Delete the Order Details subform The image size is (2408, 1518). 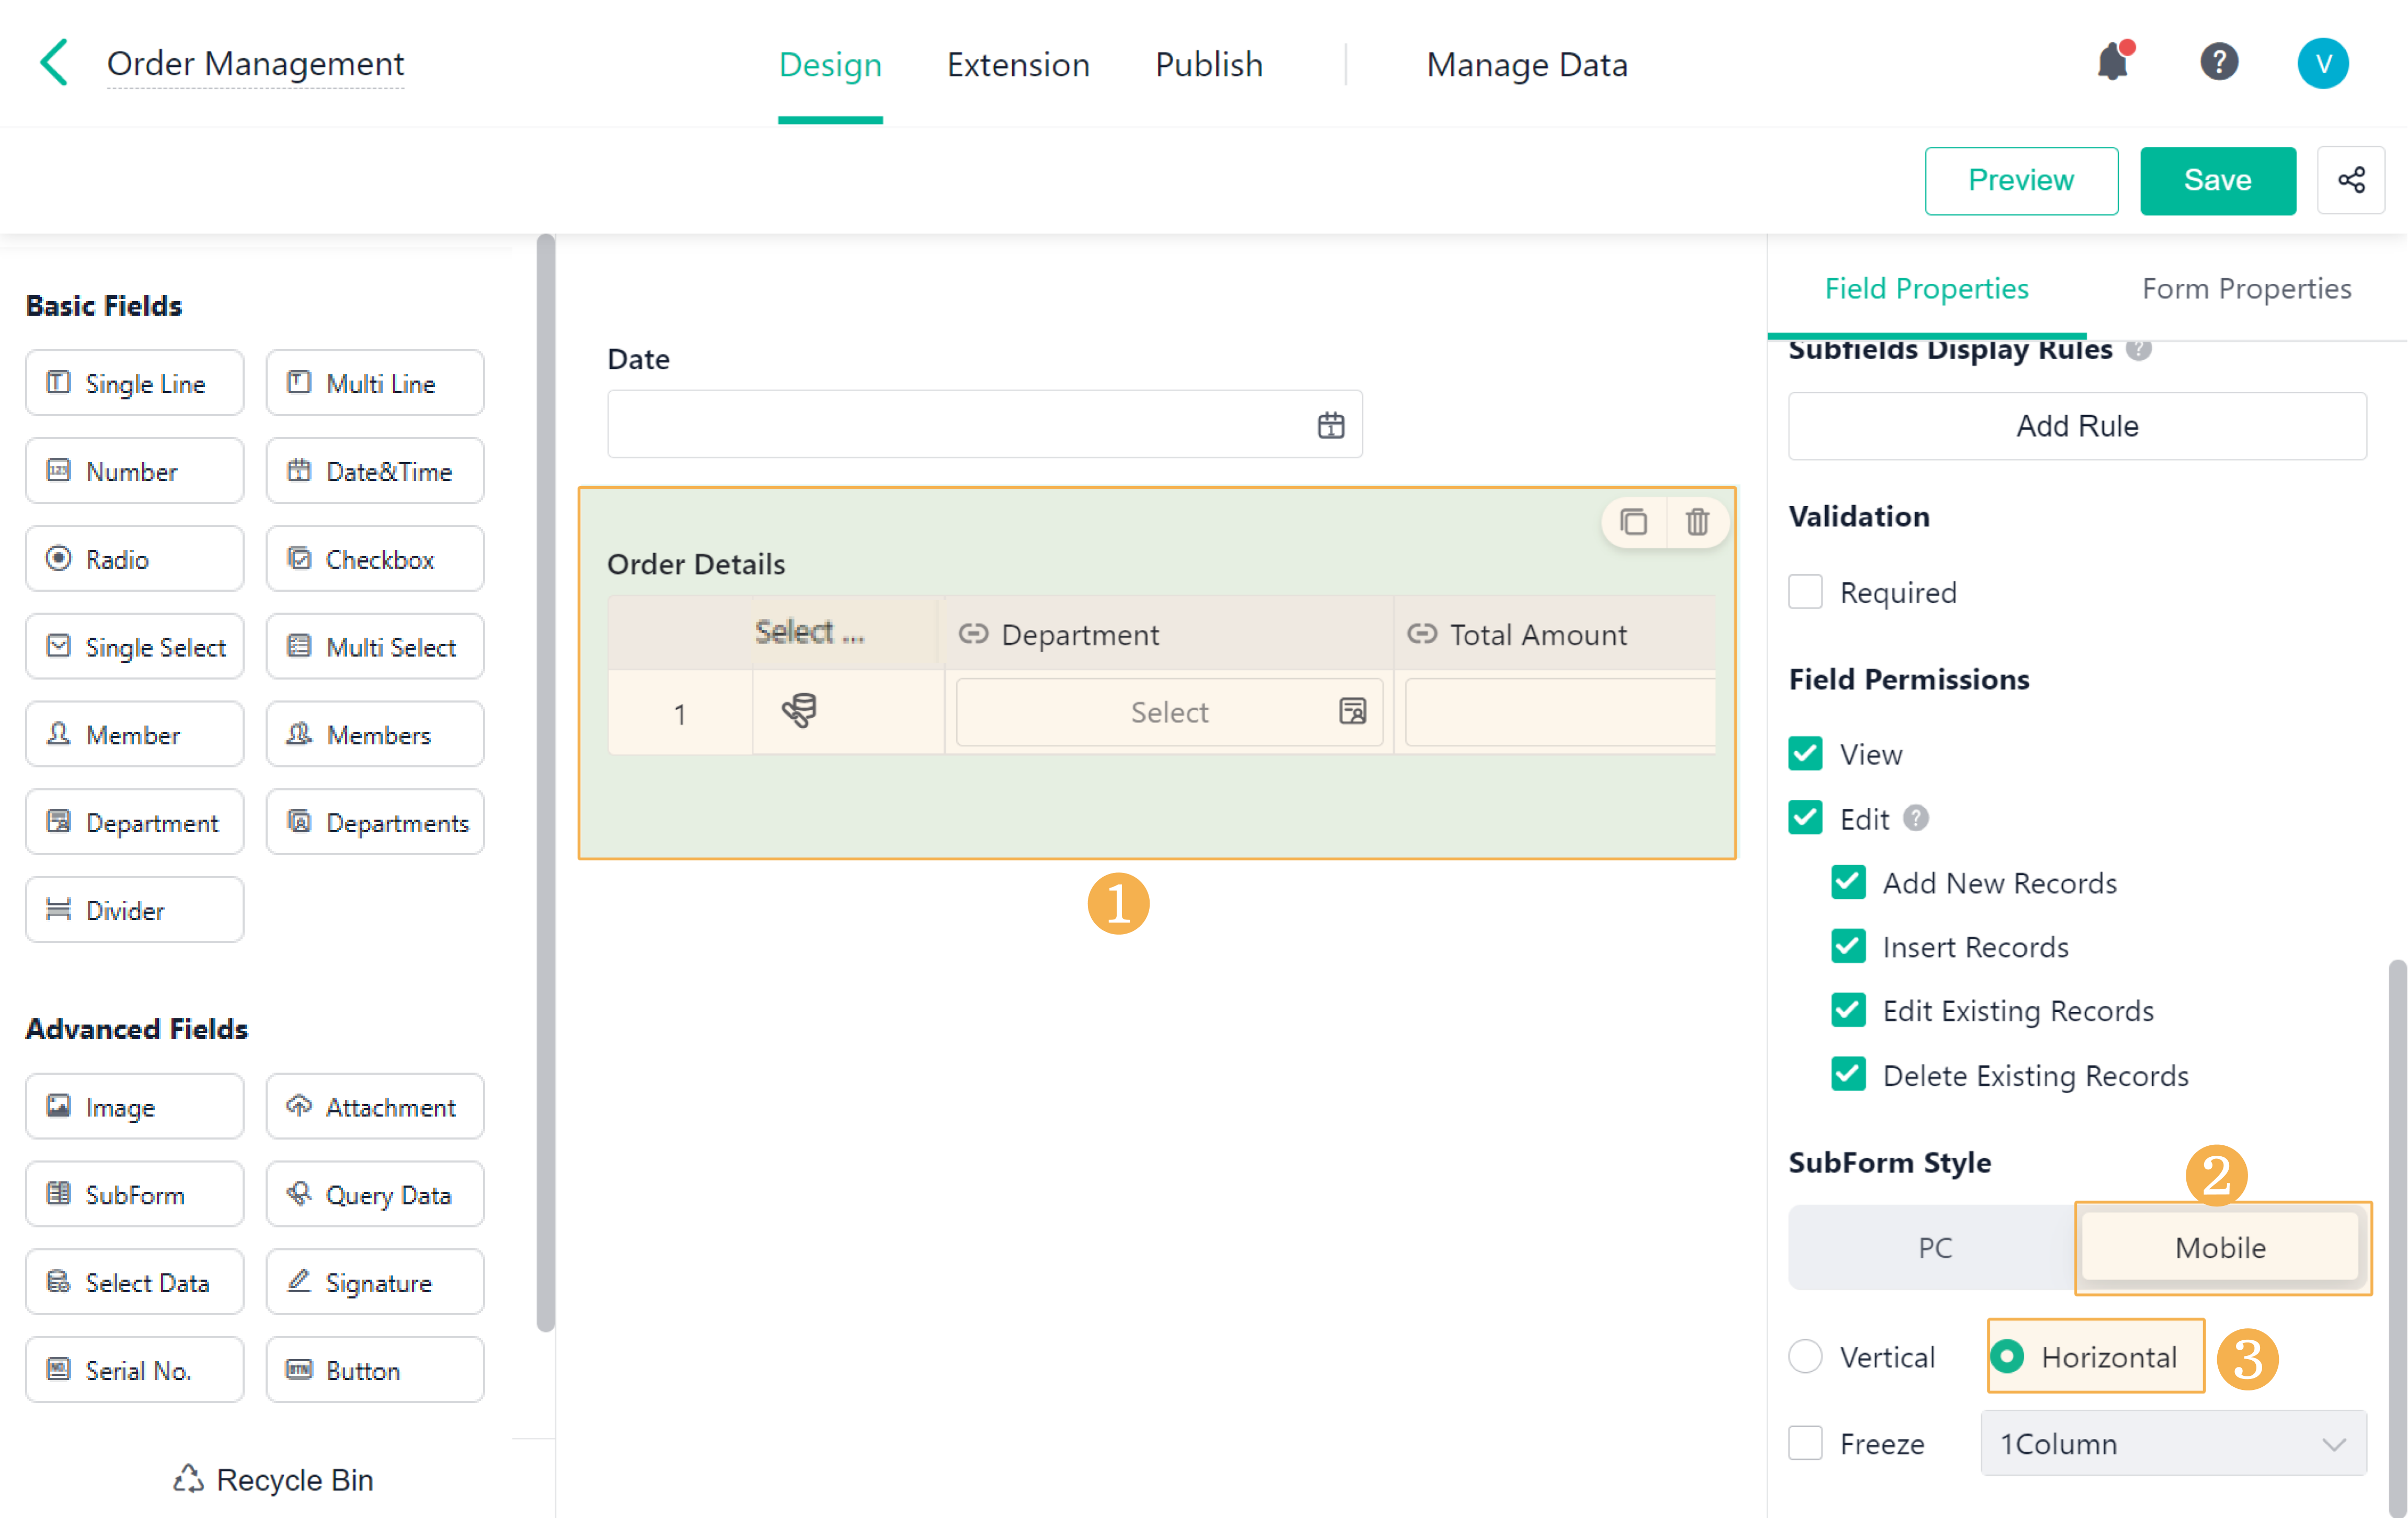(x=1697, y=522)
